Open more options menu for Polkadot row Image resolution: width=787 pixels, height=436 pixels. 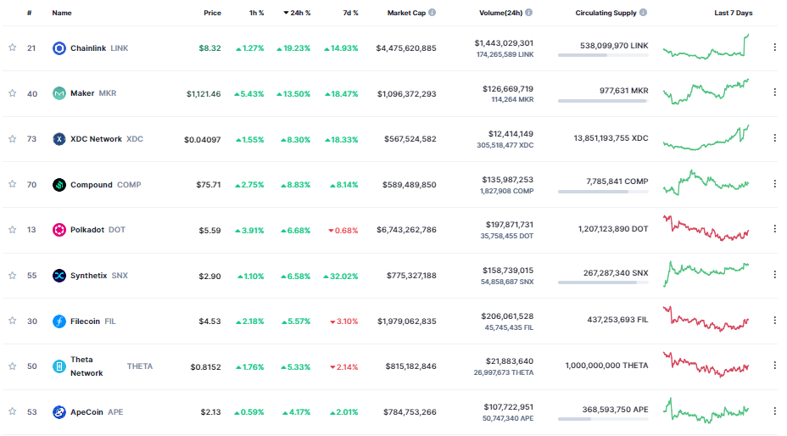774,229
